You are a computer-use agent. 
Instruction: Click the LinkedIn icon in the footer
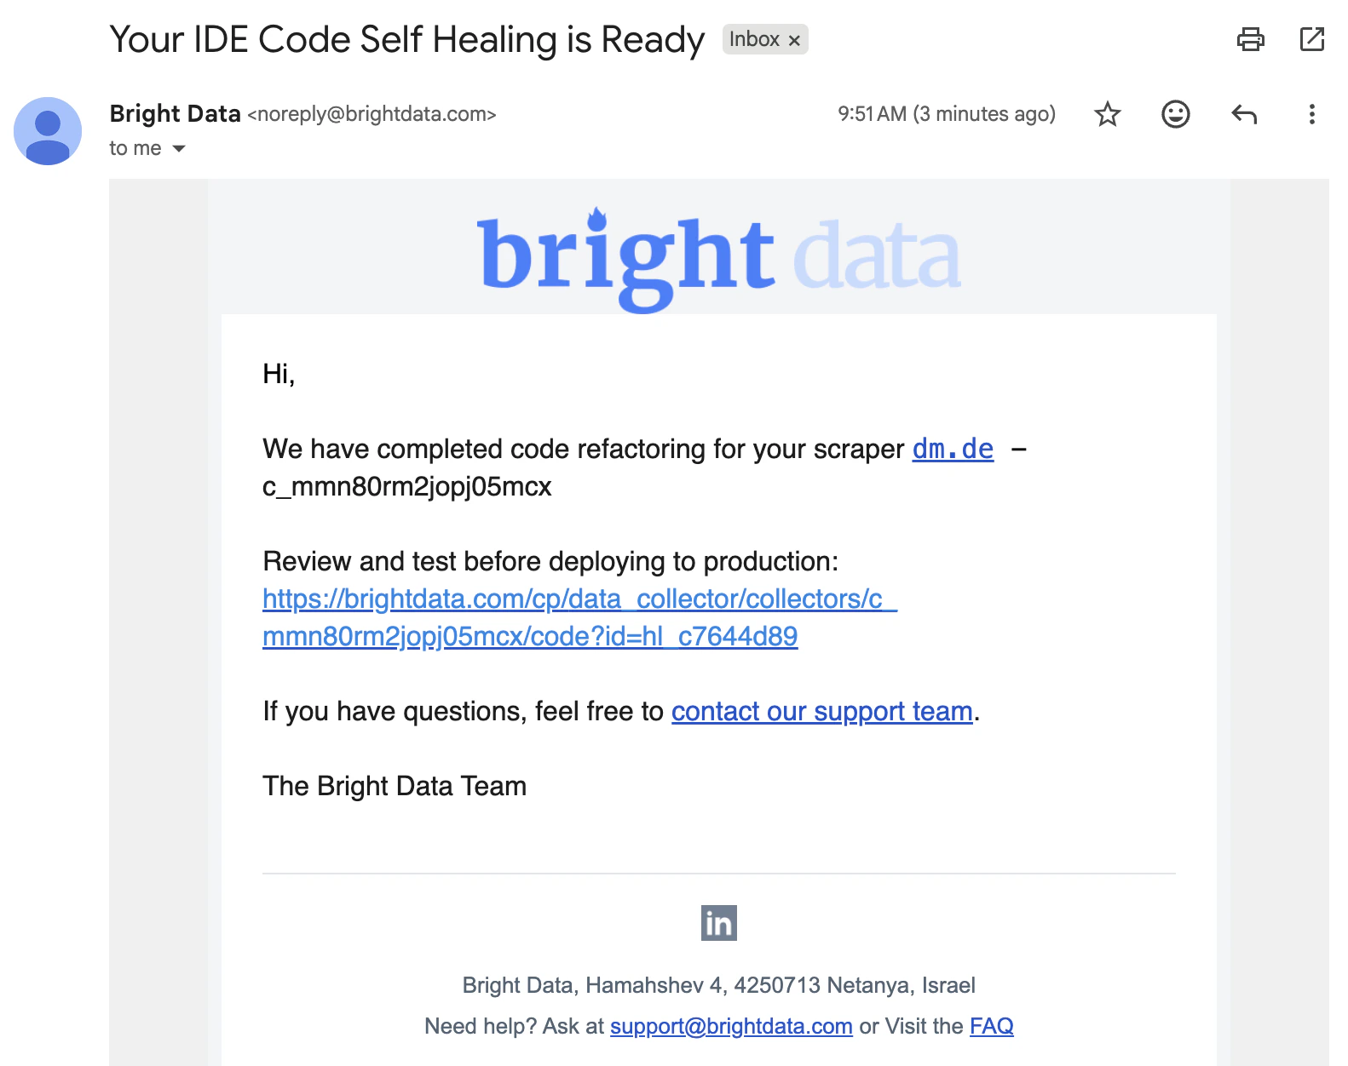718,922
